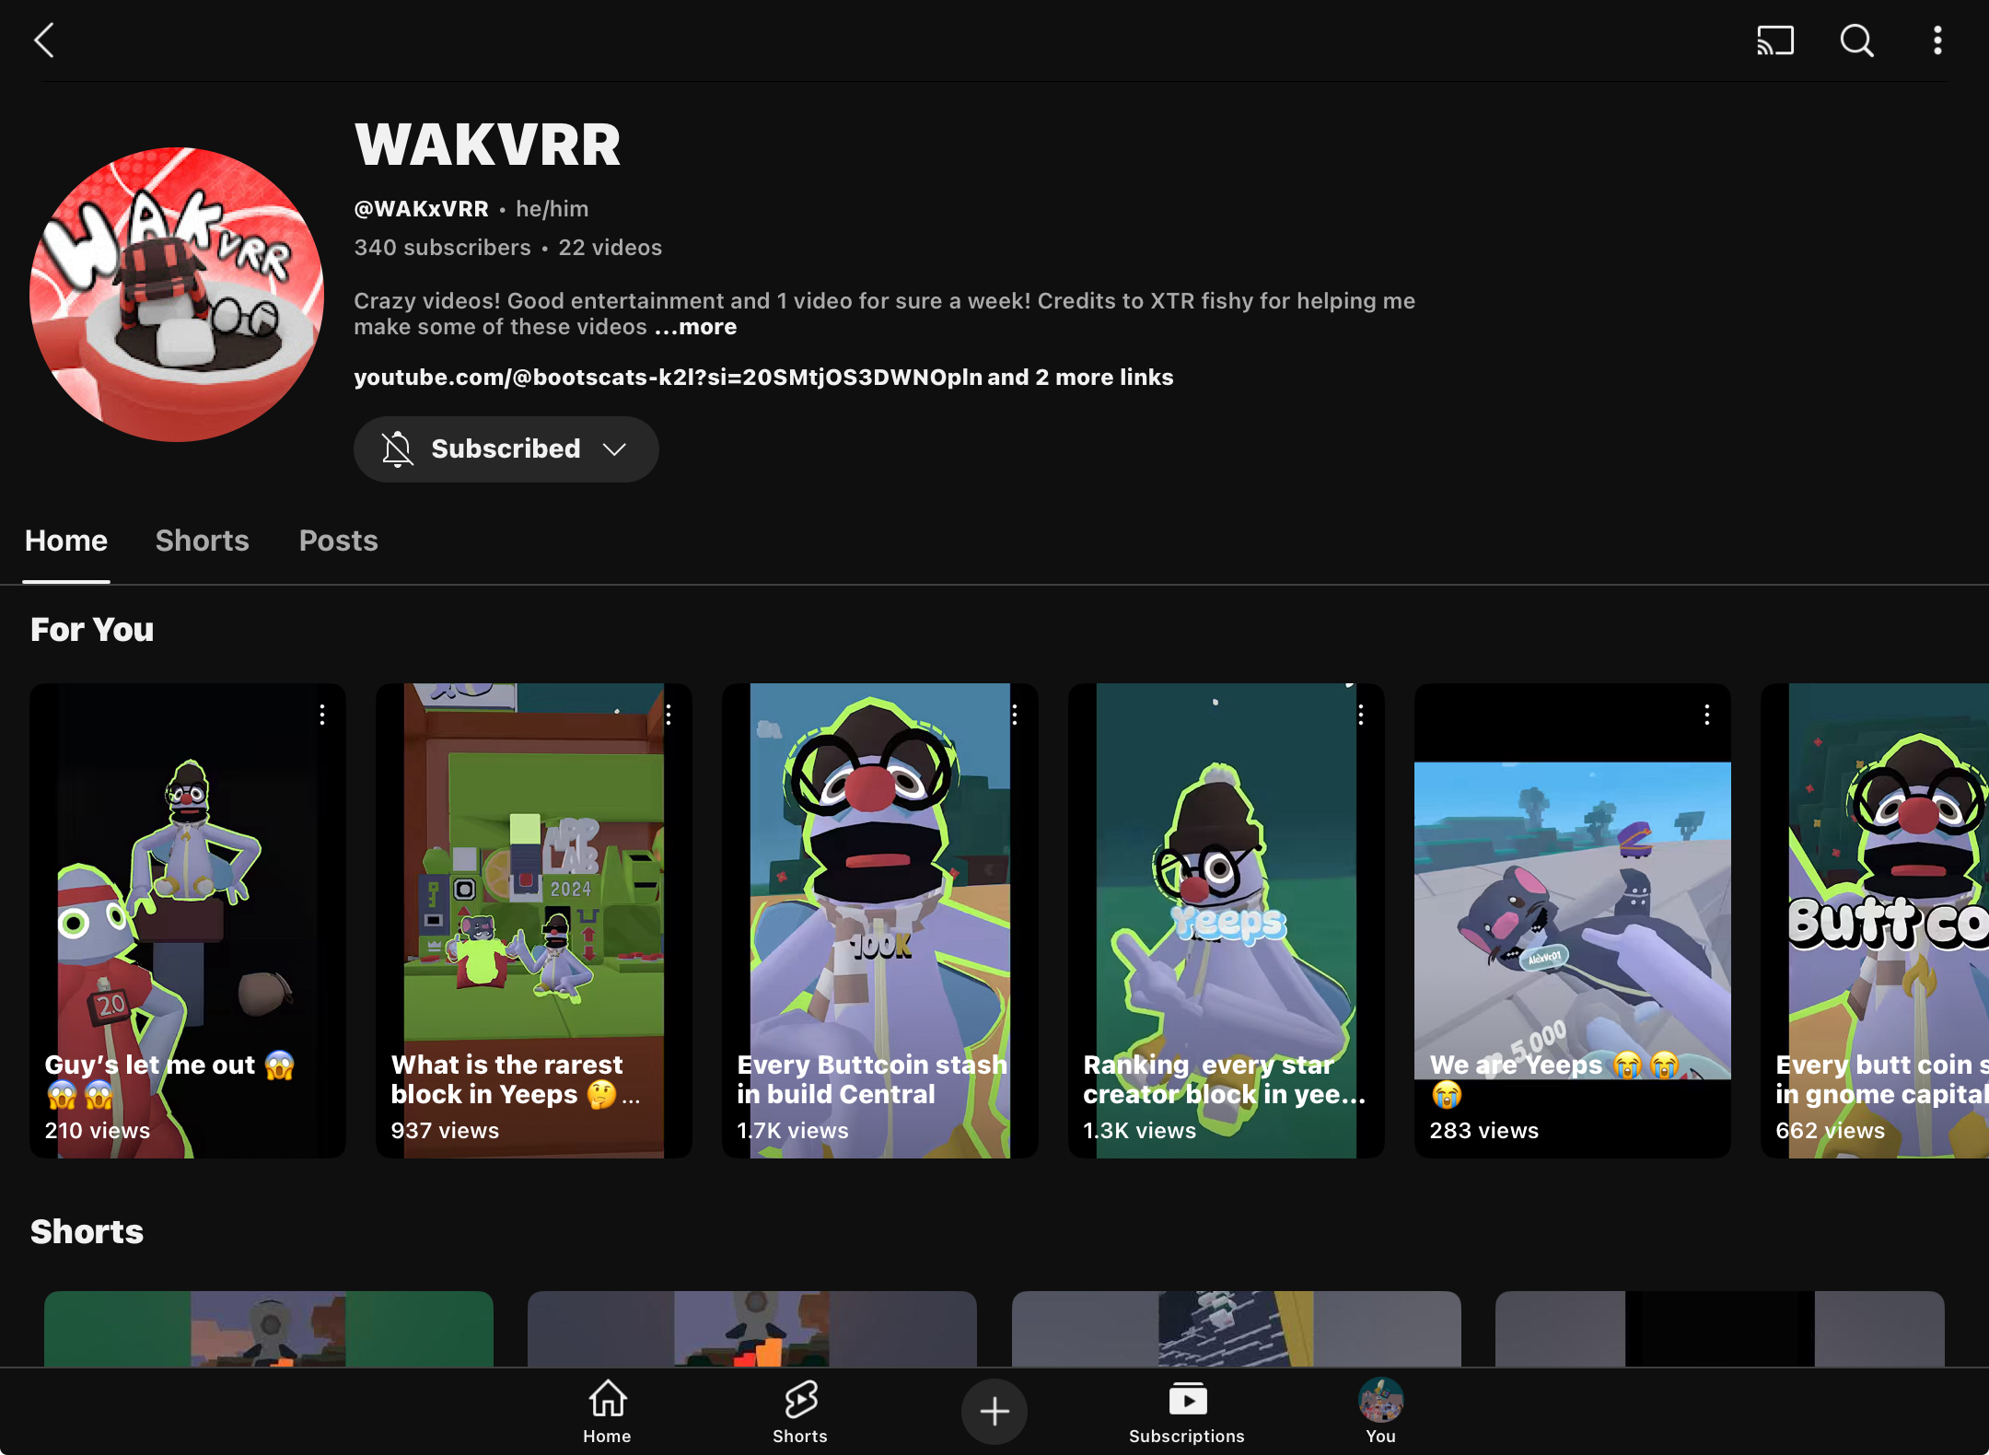Play 'Ranking every star creator block' short
The image size is (1989, 1455).
(1227, 921)
